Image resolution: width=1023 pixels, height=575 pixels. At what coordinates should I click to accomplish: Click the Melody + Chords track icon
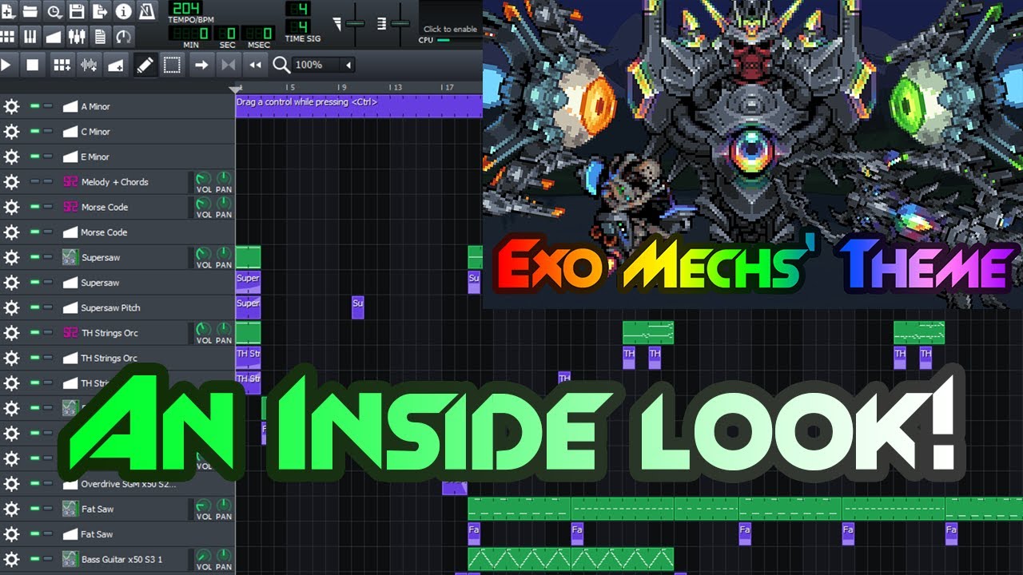70,182
